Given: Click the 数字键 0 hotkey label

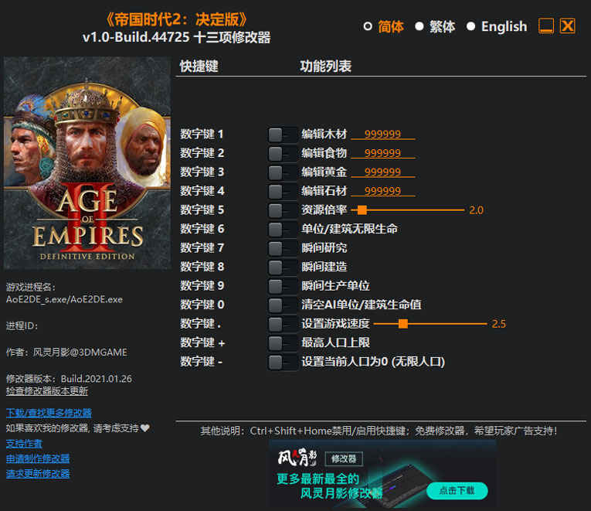Looking at the screenshot, I should coord(202,305).
